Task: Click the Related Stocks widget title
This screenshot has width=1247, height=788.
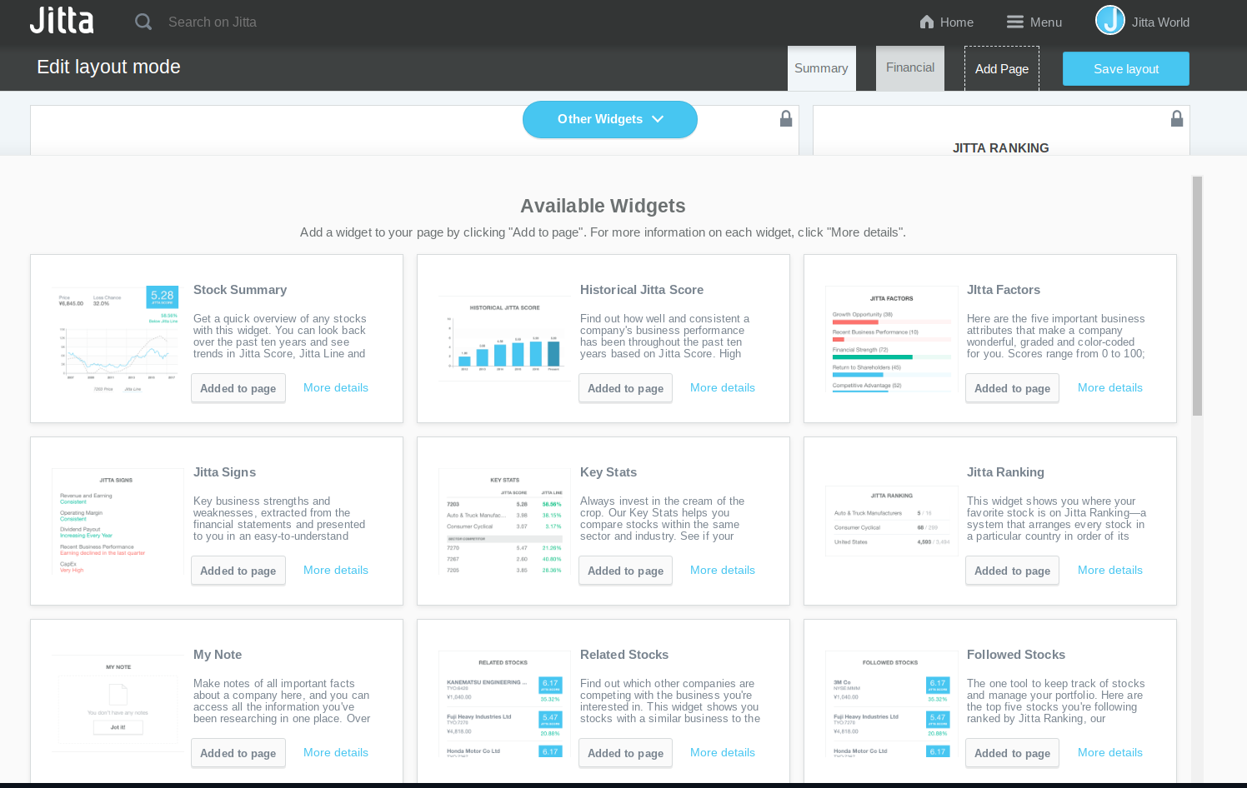Action: point(624,655)
